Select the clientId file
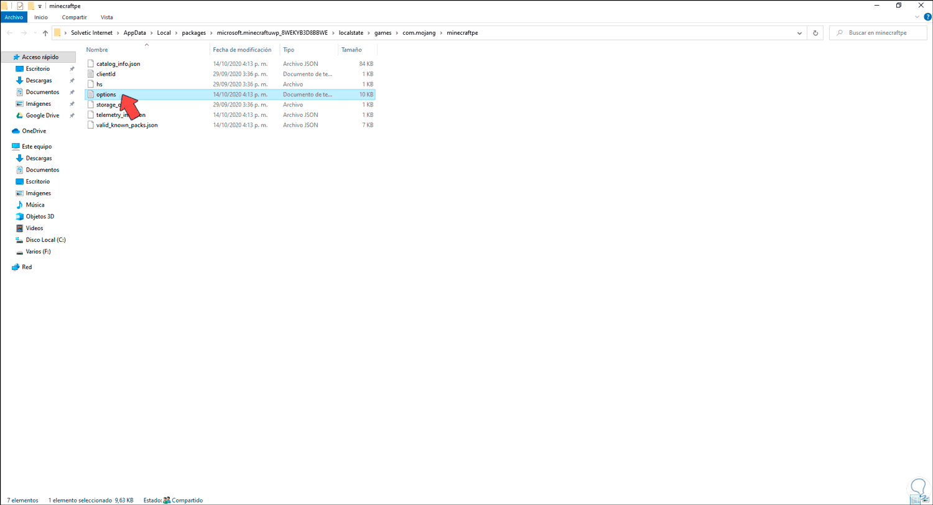This screenshot has height=505, width=933. tap(106, 73)
